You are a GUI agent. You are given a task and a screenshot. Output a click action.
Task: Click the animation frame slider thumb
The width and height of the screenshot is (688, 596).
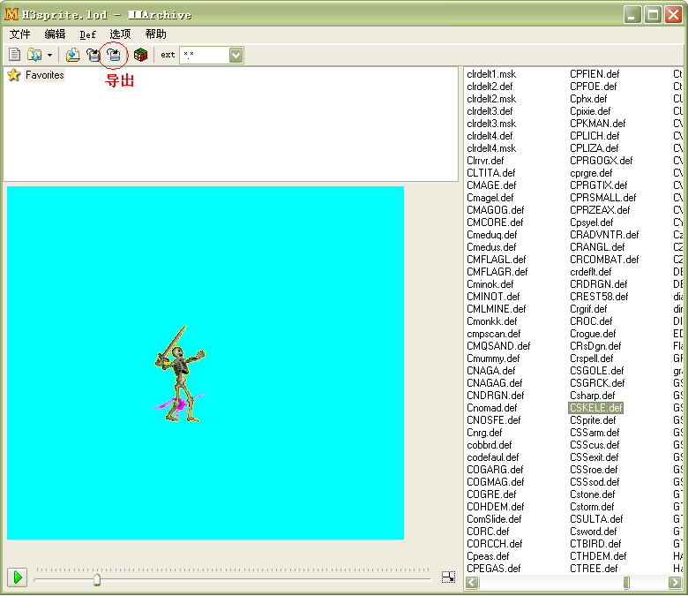[x=97, y=579]
